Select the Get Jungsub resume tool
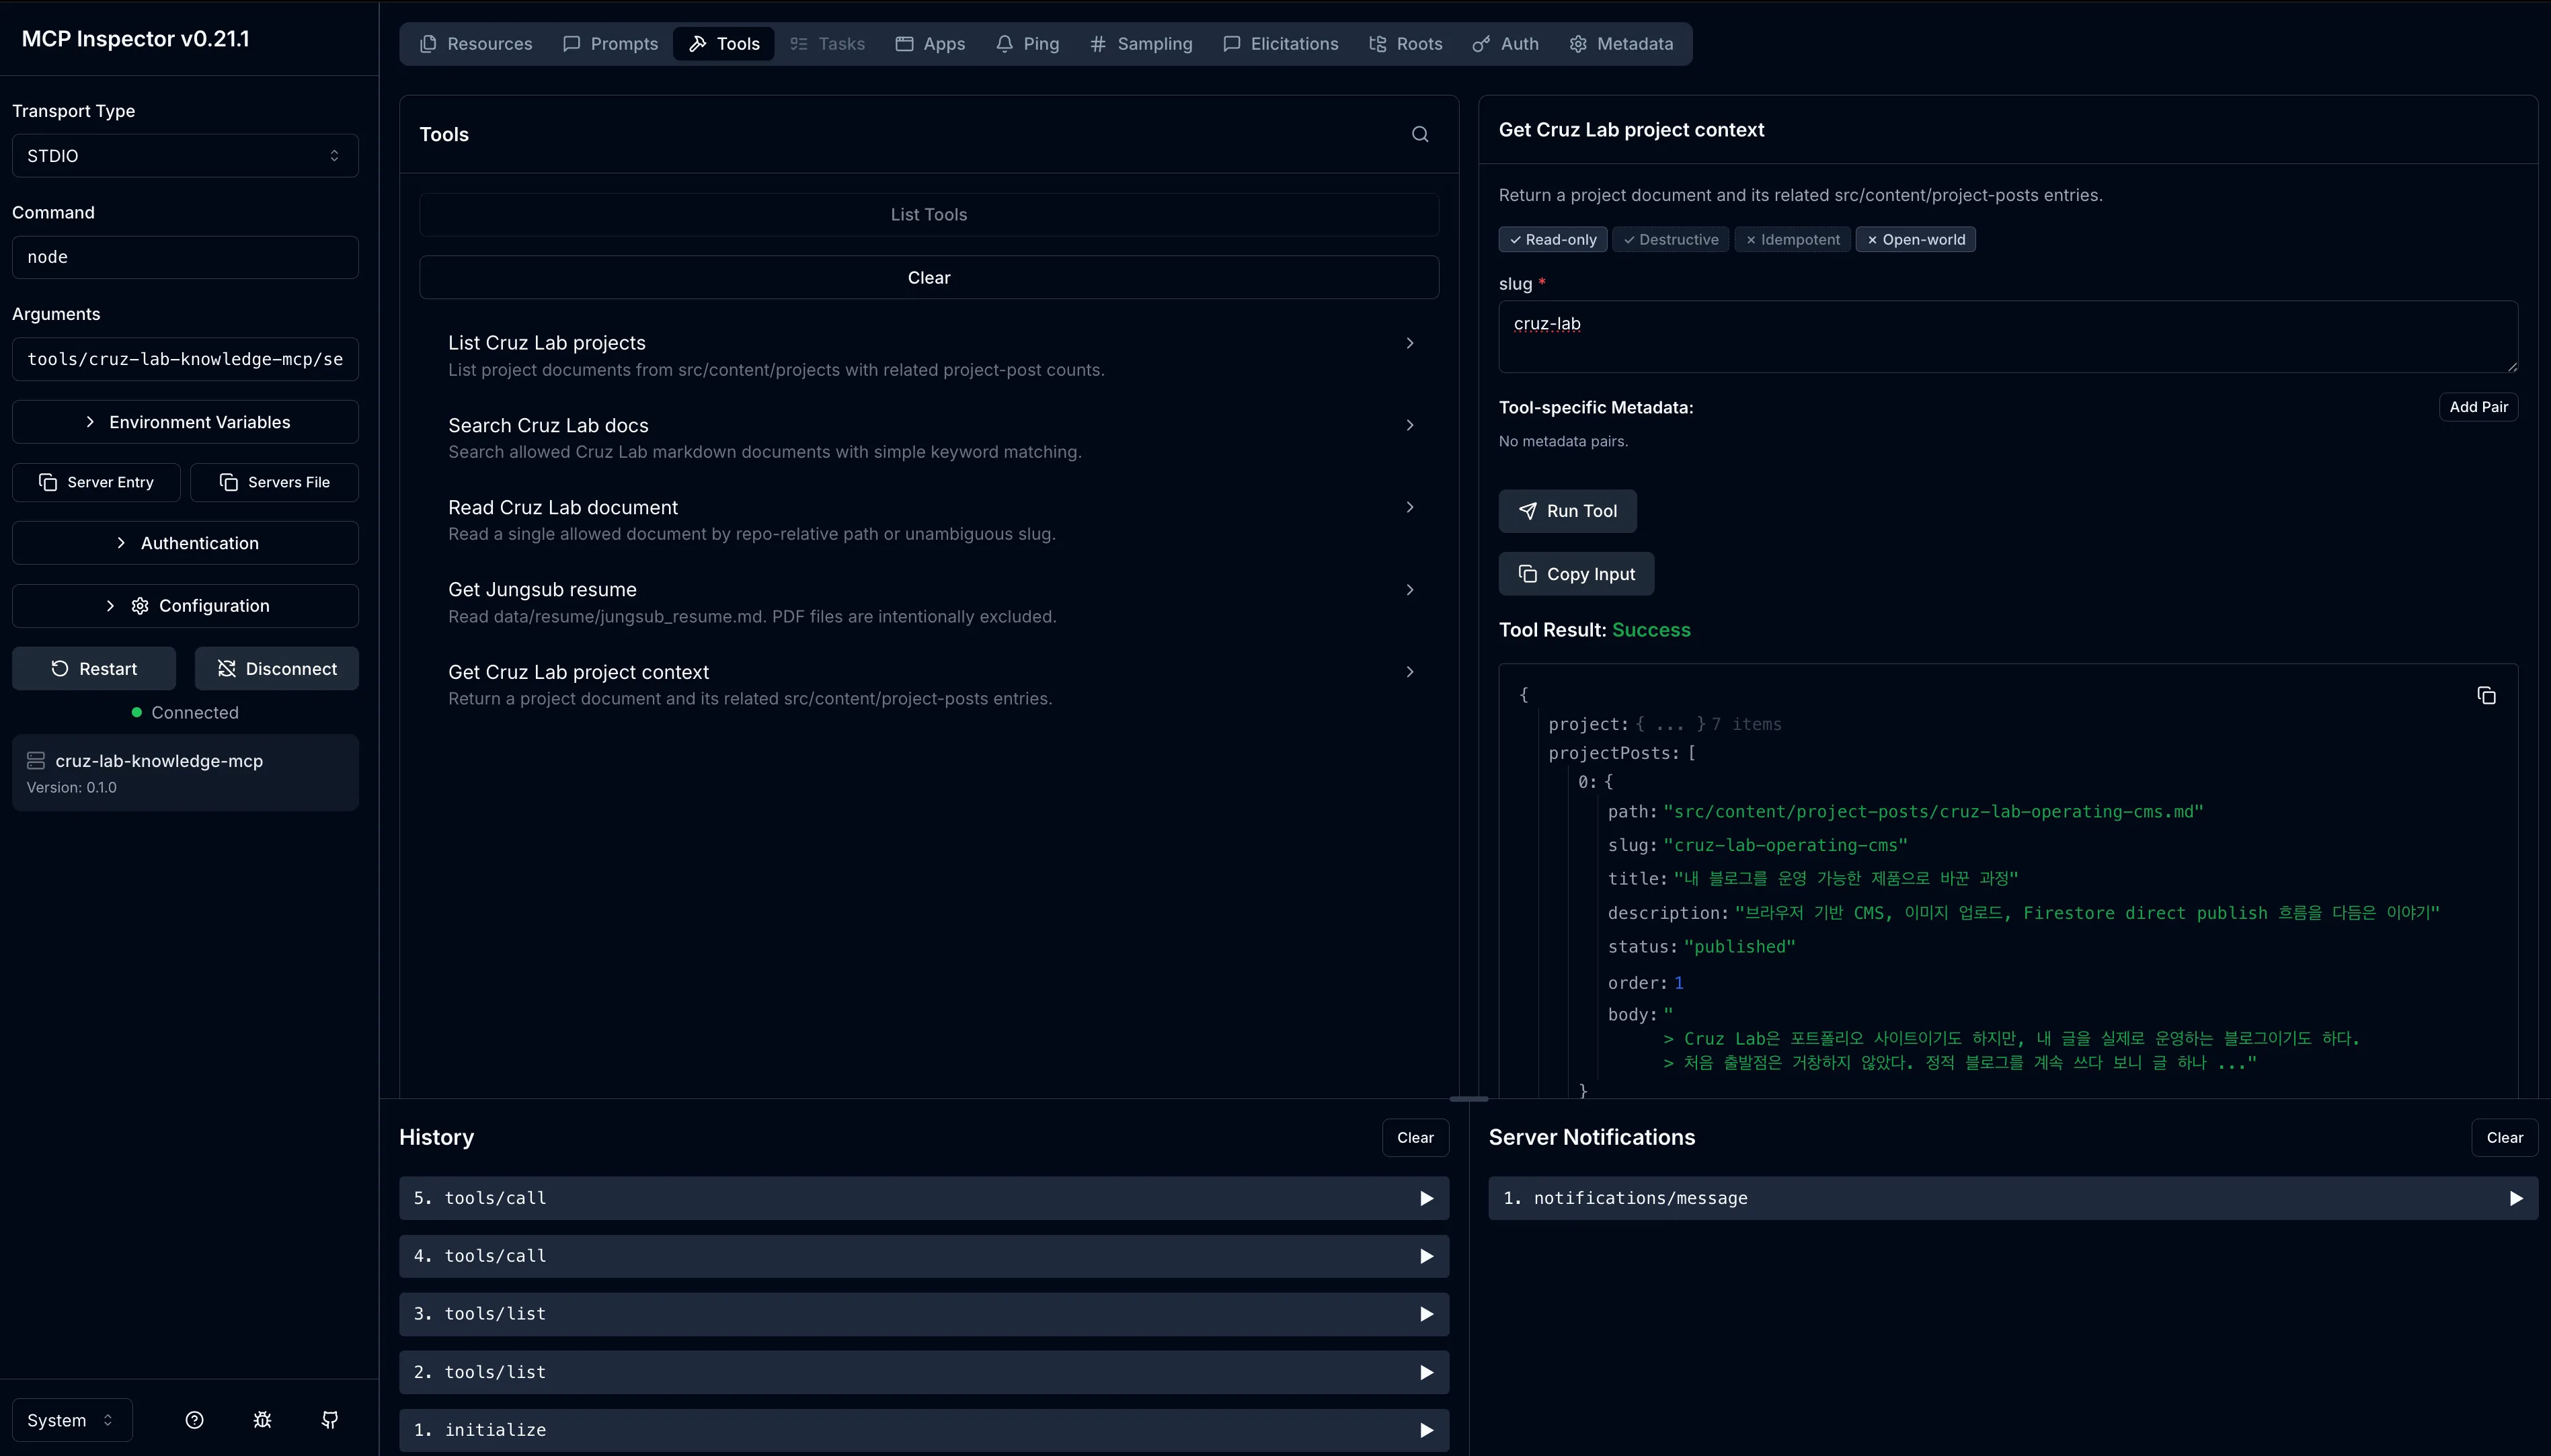Viewport: 2551px width, 1456px height. 929,602
